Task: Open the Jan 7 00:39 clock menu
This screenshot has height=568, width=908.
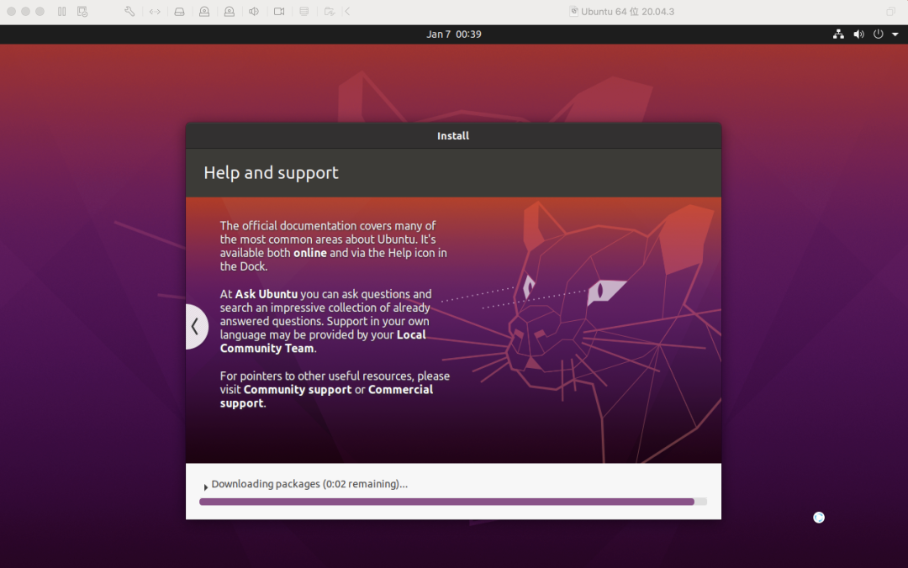Action: point(453,34)
